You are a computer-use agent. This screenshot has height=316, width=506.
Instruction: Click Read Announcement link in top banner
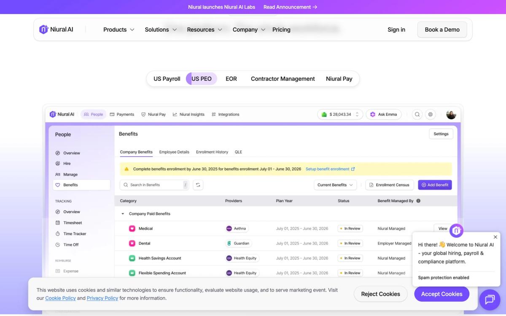[x=290, y=7]
